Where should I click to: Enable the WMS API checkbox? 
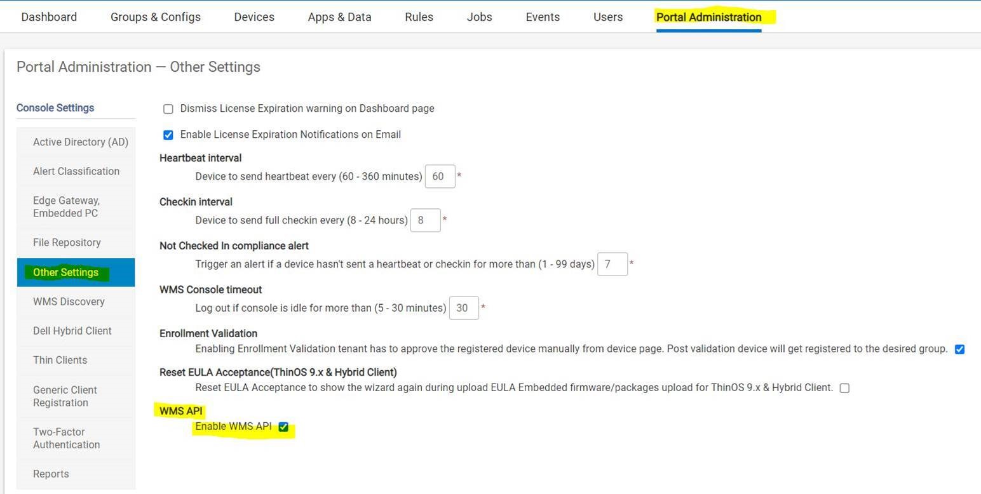[283, 427]
